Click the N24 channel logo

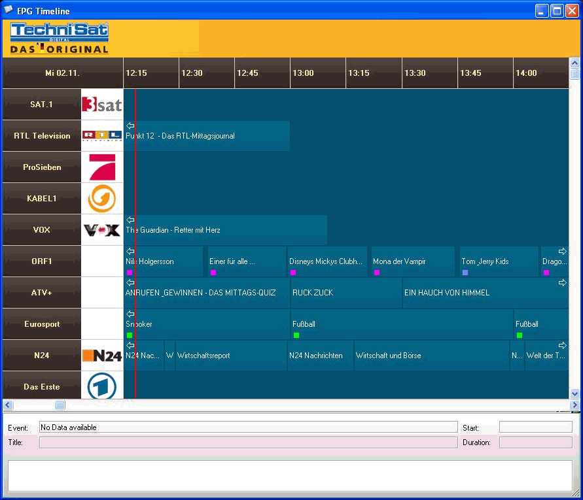click(102, 356)
